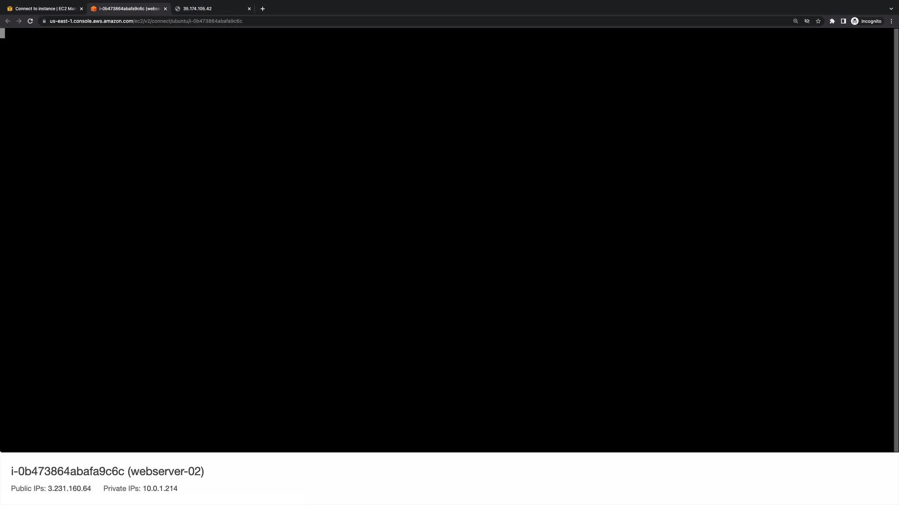Open the zoom level magnifier icon

(x=795, y=21)
